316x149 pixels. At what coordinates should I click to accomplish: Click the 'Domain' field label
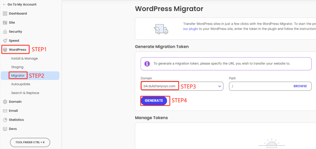coord(146,78)
